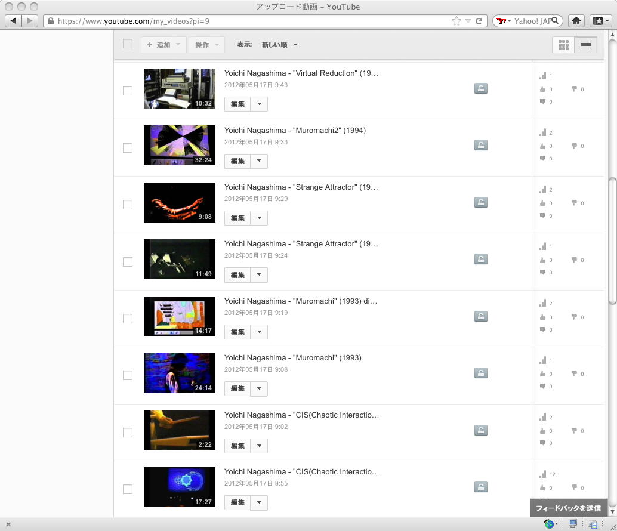Click フィードバックを送信 feedback button

[568, 508]
